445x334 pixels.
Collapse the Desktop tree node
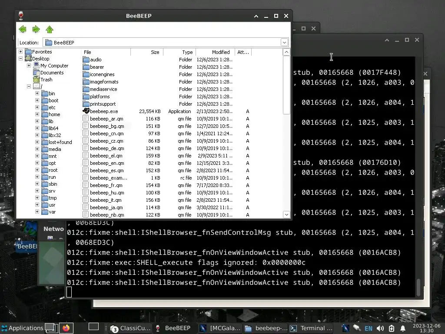[x=21, y=59]
